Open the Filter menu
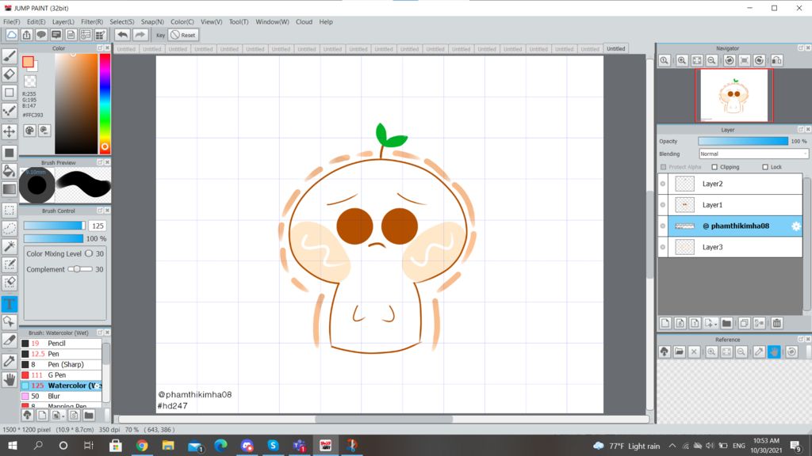The height and width of the screenshot is (456, 812). pyautogui.click(x=92, y=21)
